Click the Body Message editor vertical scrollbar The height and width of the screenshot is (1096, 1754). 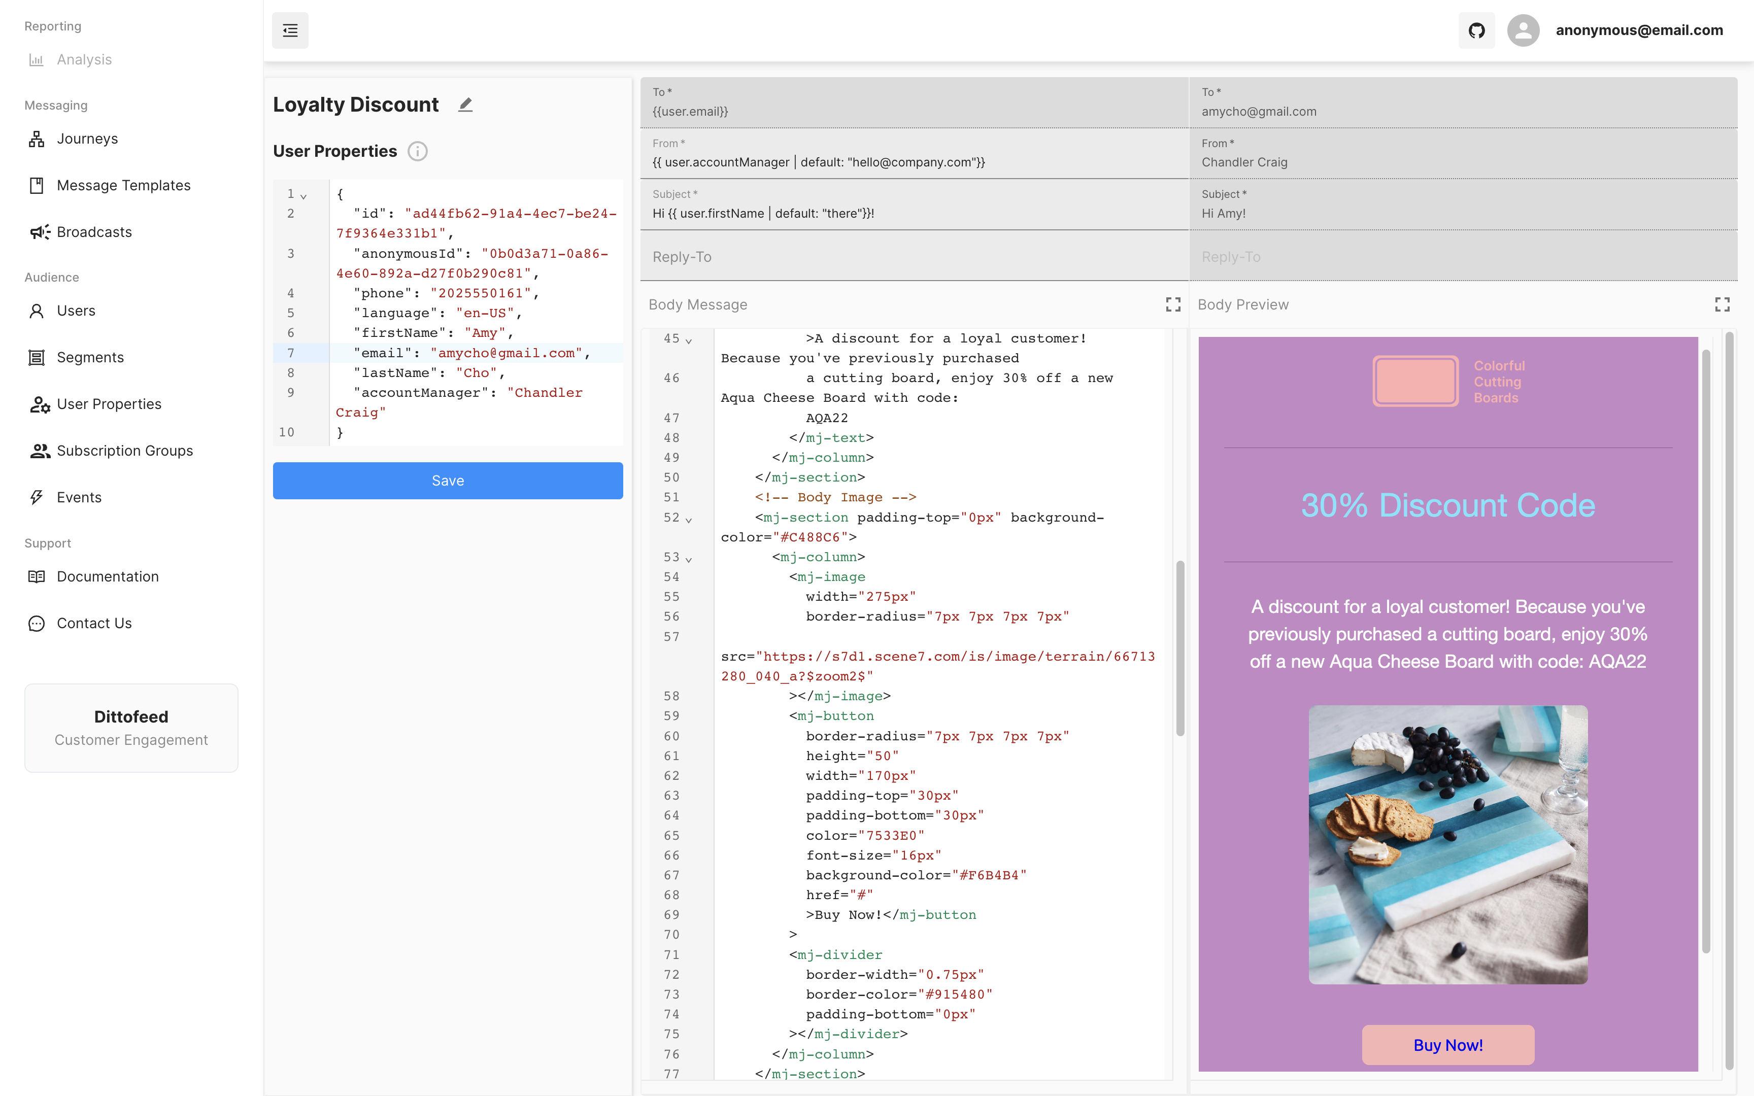pyautogui.click(x=1180, y=647)
